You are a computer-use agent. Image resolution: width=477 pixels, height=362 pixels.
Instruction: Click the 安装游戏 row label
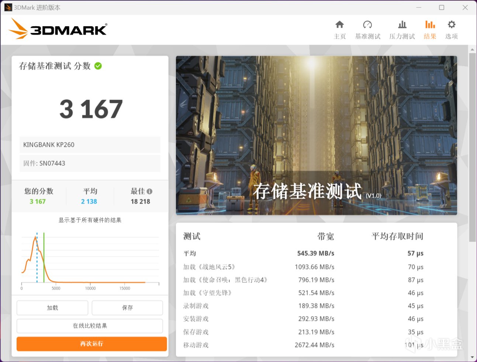click(196, 319)
